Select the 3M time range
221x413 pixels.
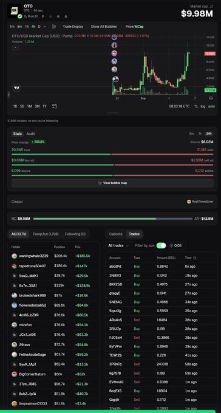click(37, 106)
